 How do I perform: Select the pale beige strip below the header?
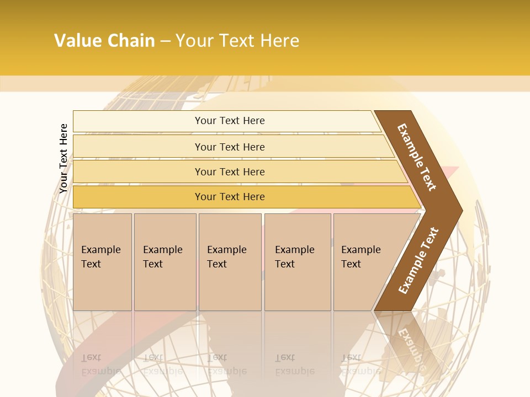[x=265, y=84]
